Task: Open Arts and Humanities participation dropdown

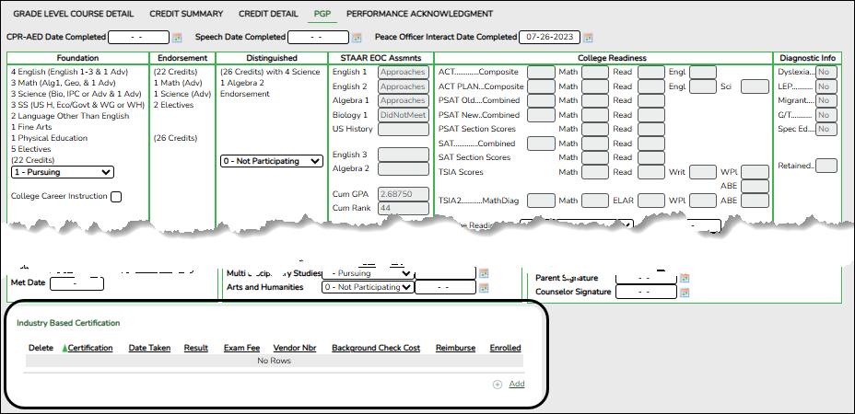Action: click(x=368, y=287)
